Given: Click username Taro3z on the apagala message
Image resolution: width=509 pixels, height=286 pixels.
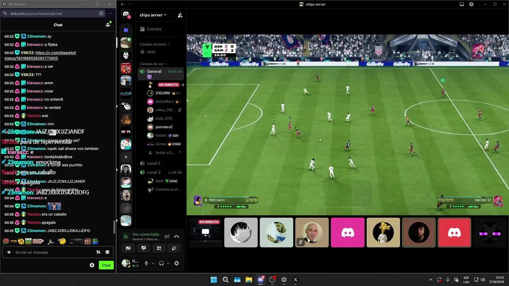Looking at the screenshot, I should [x=33, y=222].
